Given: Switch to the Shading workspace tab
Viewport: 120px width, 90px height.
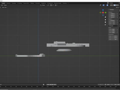Looking at the screenshot, I should (x=32, y=3).
